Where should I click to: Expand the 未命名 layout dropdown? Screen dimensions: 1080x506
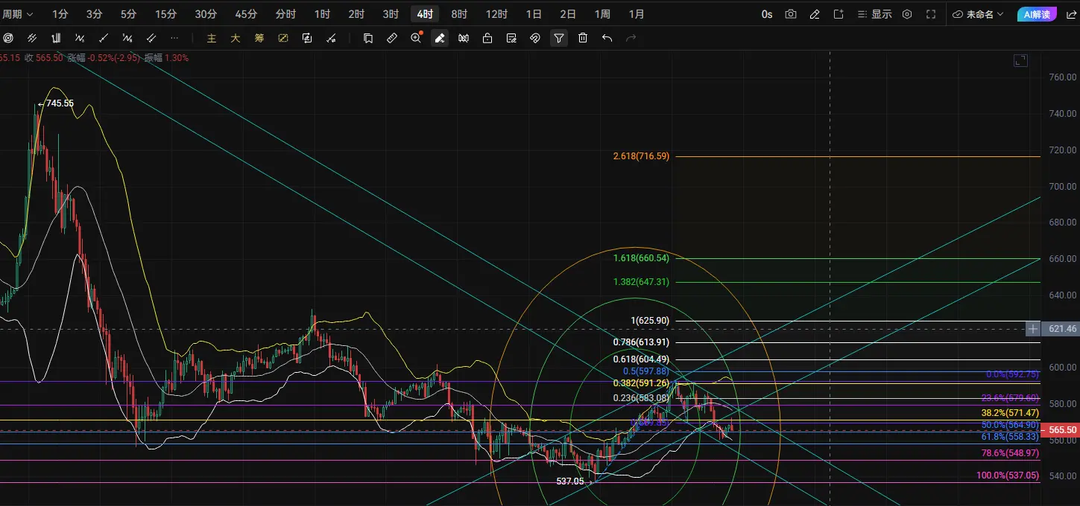[978, 14]
